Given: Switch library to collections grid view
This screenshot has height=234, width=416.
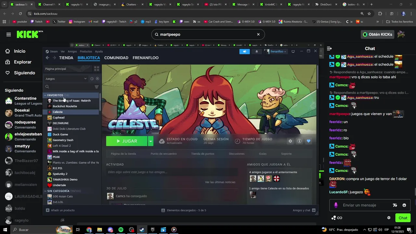Looking at the screenshot, I should 97,69.
